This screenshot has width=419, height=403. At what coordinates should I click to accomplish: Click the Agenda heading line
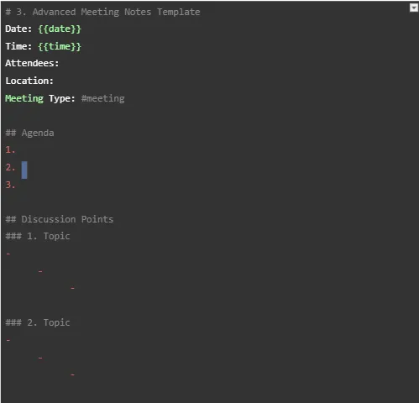29,133
